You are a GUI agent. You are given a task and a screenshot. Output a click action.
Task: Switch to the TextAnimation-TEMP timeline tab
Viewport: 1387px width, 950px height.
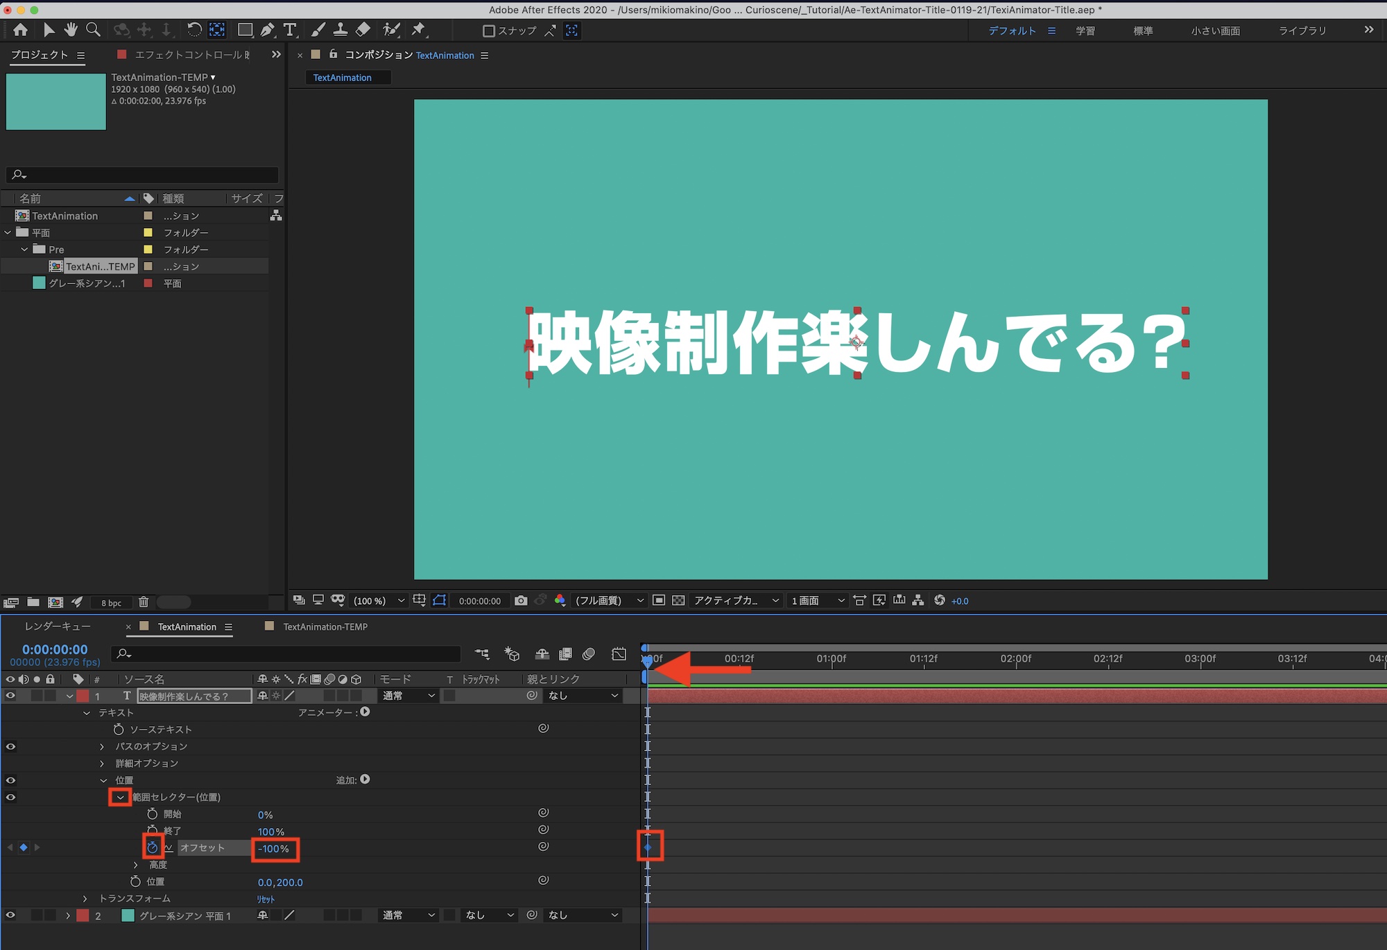[x=325, y=626]
